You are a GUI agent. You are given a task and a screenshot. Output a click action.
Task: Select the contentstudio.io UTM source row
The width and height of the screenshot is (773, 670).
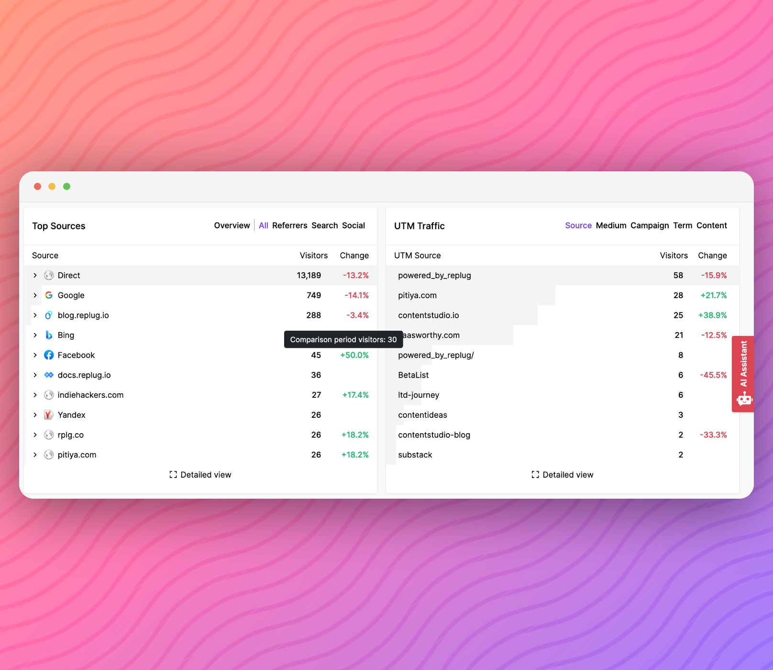pyautogui.click(x=563, y=315)
